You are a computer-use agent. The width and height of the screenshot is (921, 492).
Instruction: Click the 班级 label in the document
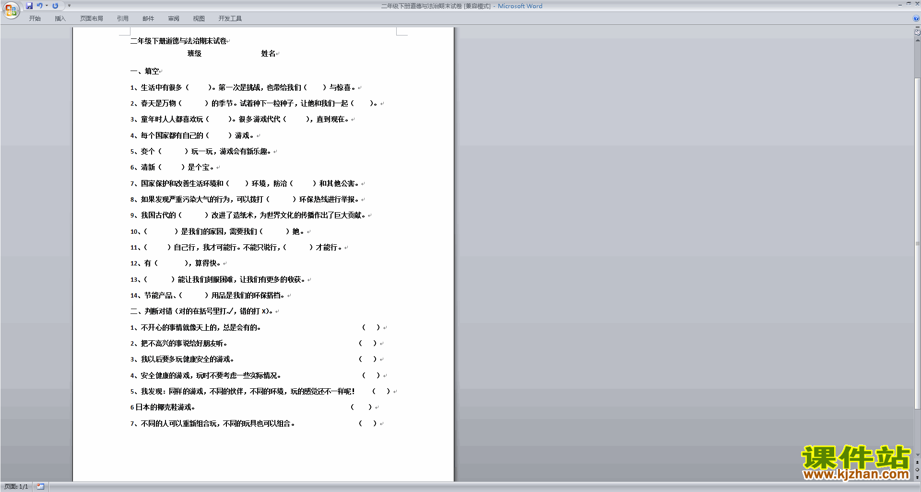194,54
